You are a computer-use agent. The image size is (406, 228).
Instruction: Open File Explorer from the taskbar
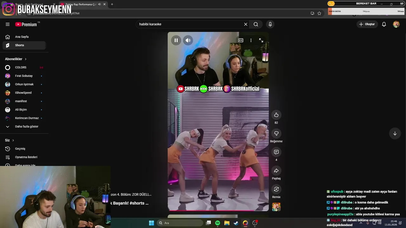(x=227, y=223)
